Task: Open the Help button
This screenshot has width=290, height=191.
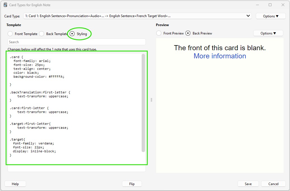Action: [15, 184]
